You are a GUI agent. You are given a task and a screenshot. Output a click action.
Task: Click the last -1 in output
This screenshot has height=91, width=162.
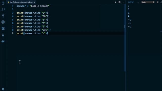[129, 27]
